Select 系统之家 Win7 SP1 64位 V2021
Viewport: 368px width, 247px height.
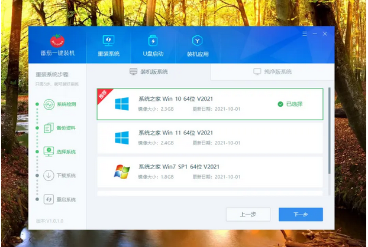tap(210, 172)
